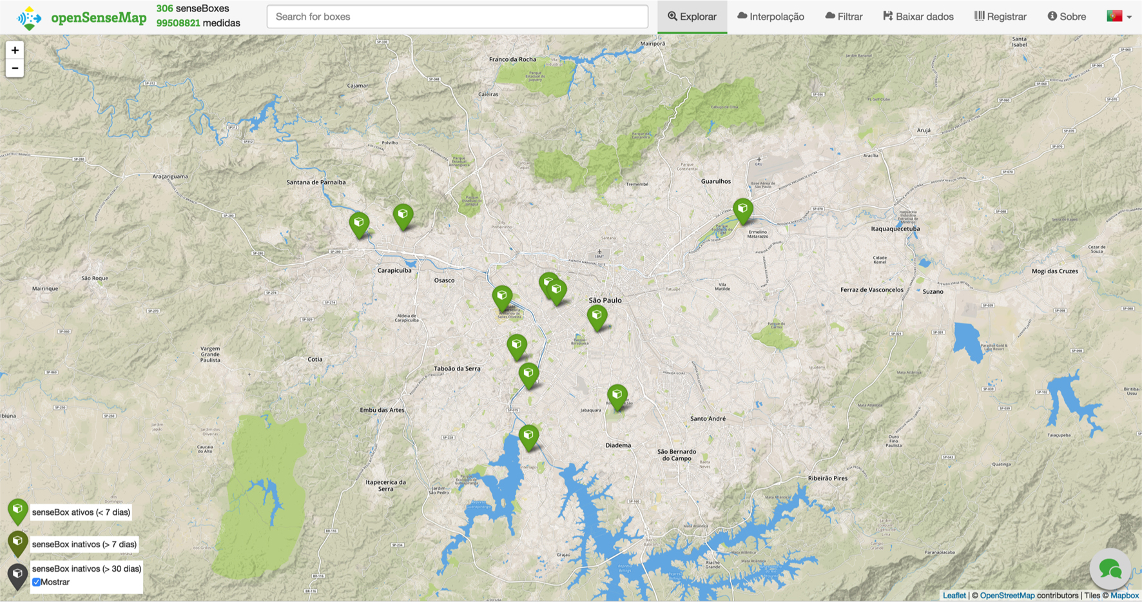Zoom in on the map
Image resolution: width=1142 pixels, height=602 pixels.
15,50
